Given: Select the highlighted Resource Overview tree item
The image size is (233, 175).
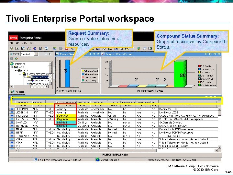Looking at the screenshot, I should 40,77.
